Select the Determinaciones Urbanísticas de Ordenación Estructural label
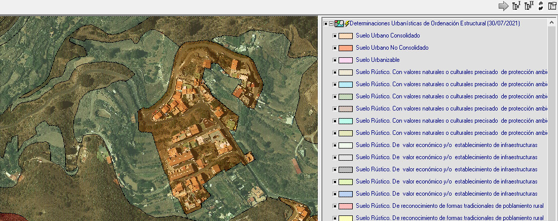 coord(435,23)
